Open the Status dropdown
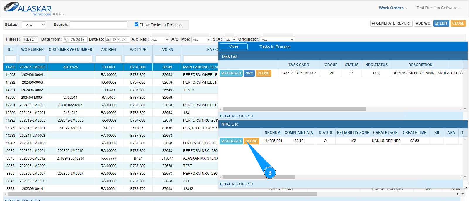The width and height of the screenshot is (469, 201). point(33,25)
